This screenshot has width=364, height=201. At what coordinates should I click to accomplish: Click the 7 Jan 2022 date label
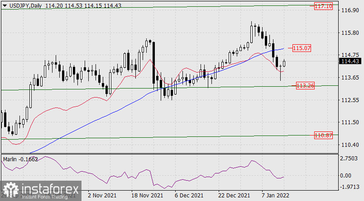pyautogui.click(x=275, y=195)
